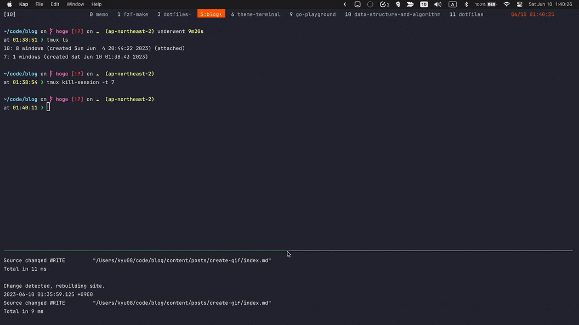The image size is (579, 325).
Task: Toggle Wi-Fi from the menu bar
Action: [x=506, y=4]
